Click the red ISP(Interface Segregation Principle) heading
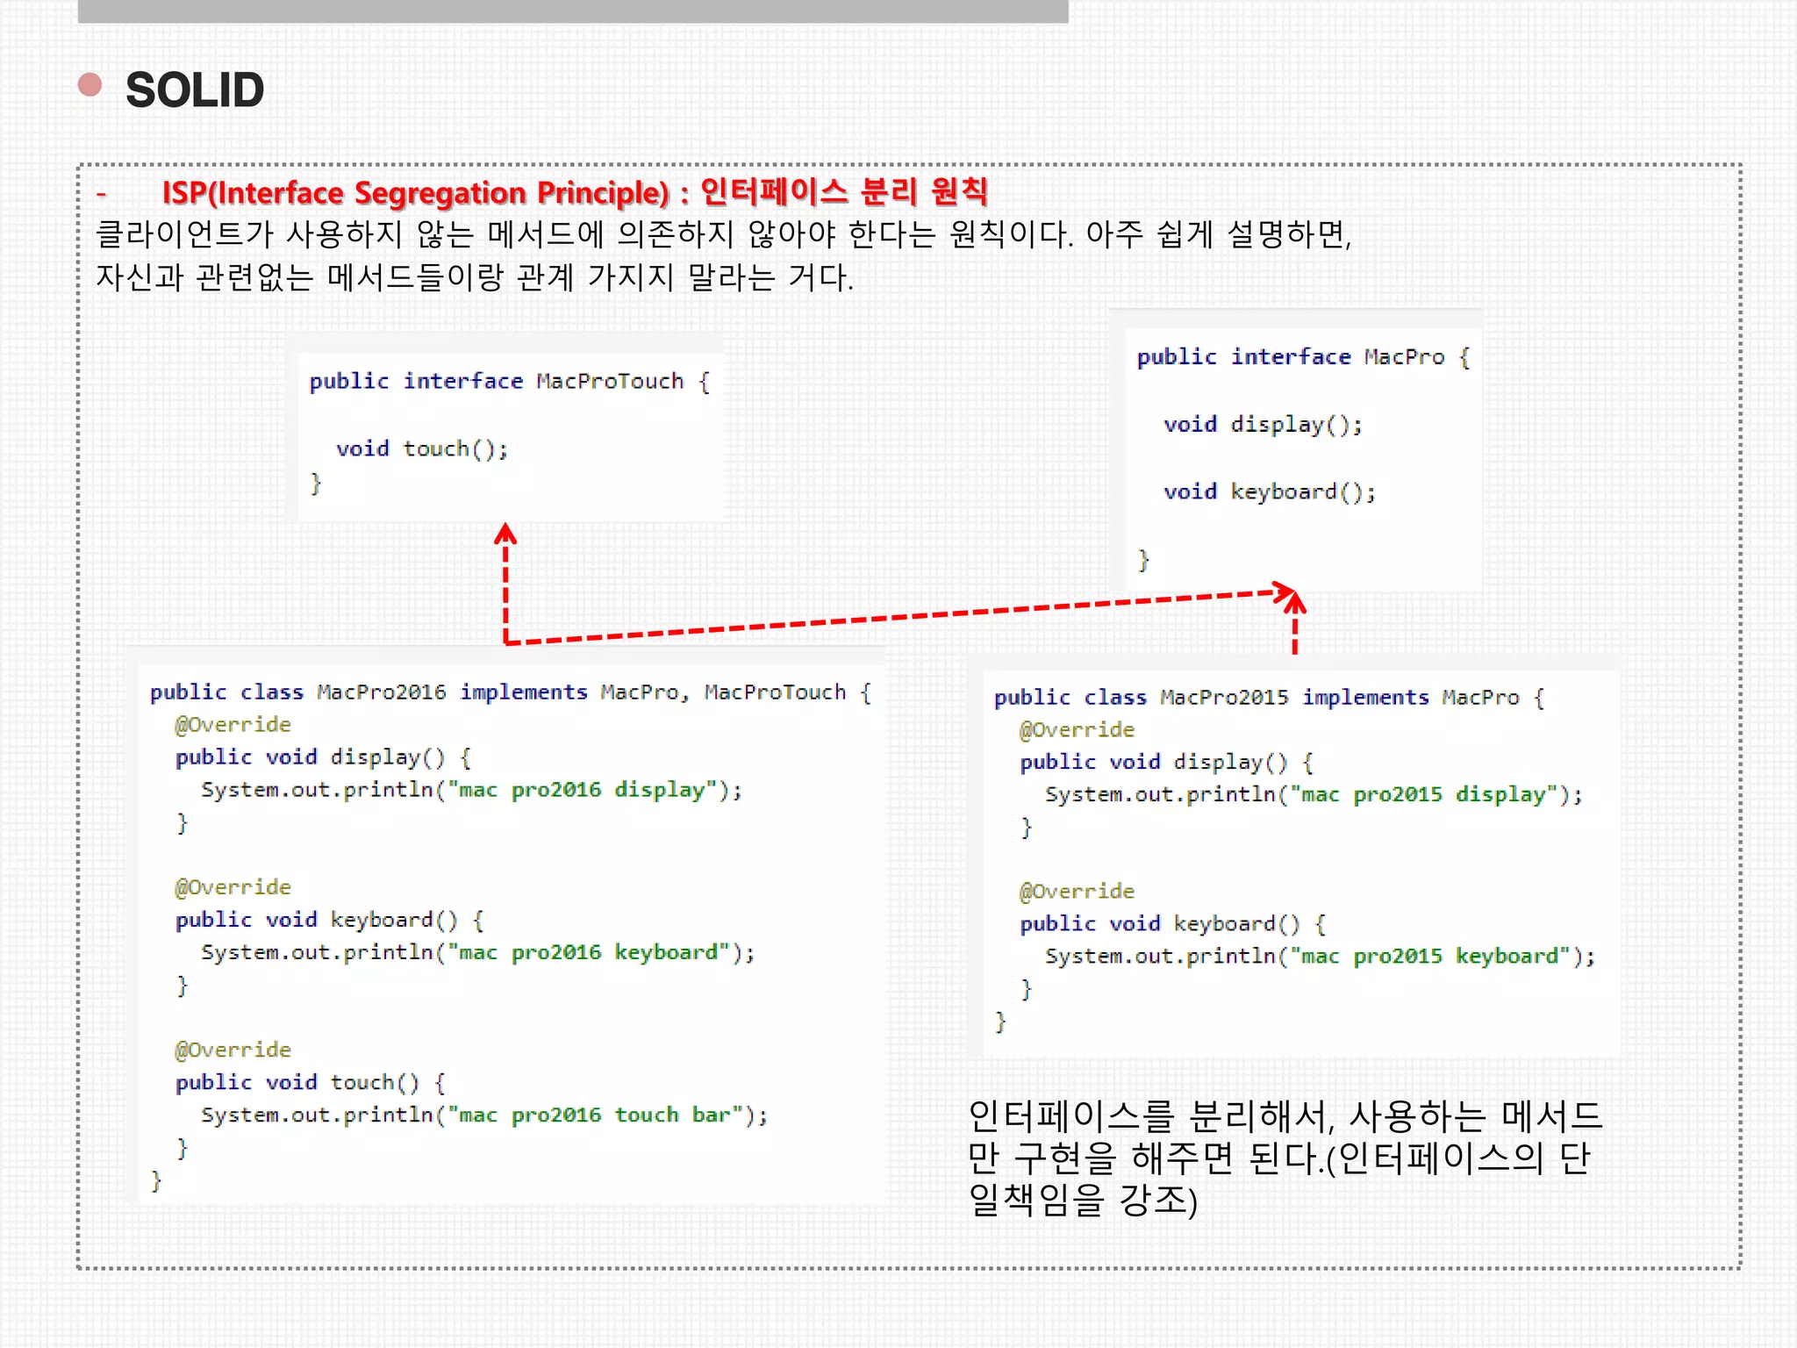This screenshot has height=1348, width=1797. [x=575, y=192]
